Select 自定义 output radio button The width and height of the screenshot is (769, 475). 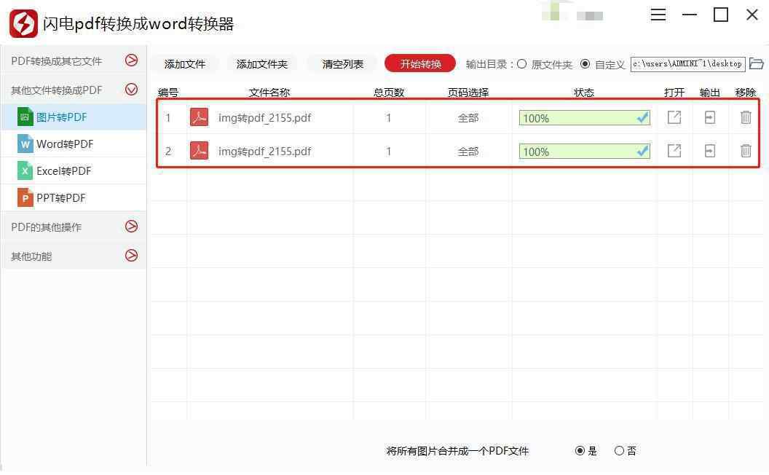click(585, 64)
